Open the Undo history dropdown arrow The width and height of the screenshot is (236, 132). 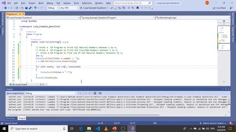pos(38,8)
